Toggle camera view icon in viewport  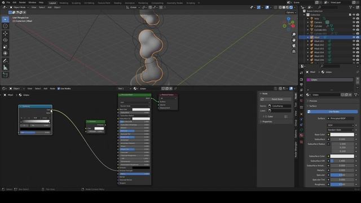coord(294,46)
